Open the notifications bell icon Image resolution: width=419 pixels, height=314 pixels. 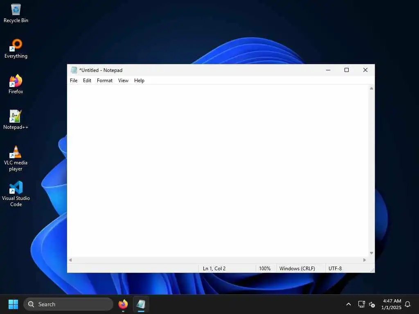(x=408, y=304)
